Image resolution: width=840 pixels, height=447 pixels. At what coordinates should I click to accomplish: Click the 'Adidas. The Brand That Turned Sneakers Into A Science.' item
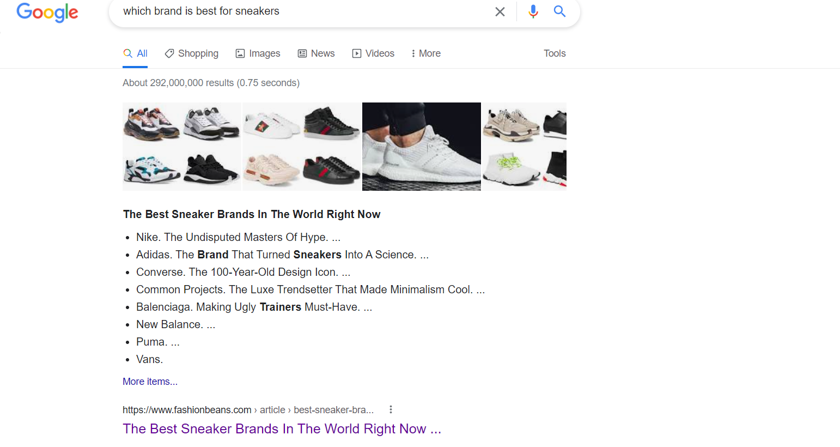282,255
